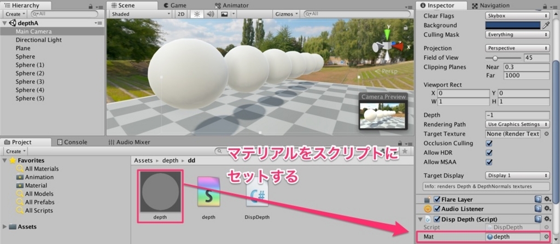Click the red X axis gizmo cone
Viewport: 560px width, 244px height.
(x=398, y=47)
